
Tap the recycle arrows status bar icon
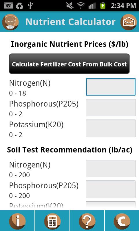[x=19, y=5]
